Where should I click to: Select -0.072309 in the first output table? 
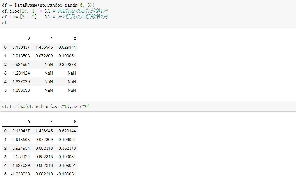[x=43, y=56]
